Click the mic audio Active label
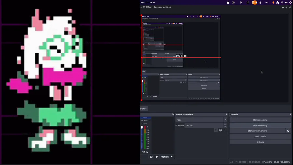 point(145,118)
